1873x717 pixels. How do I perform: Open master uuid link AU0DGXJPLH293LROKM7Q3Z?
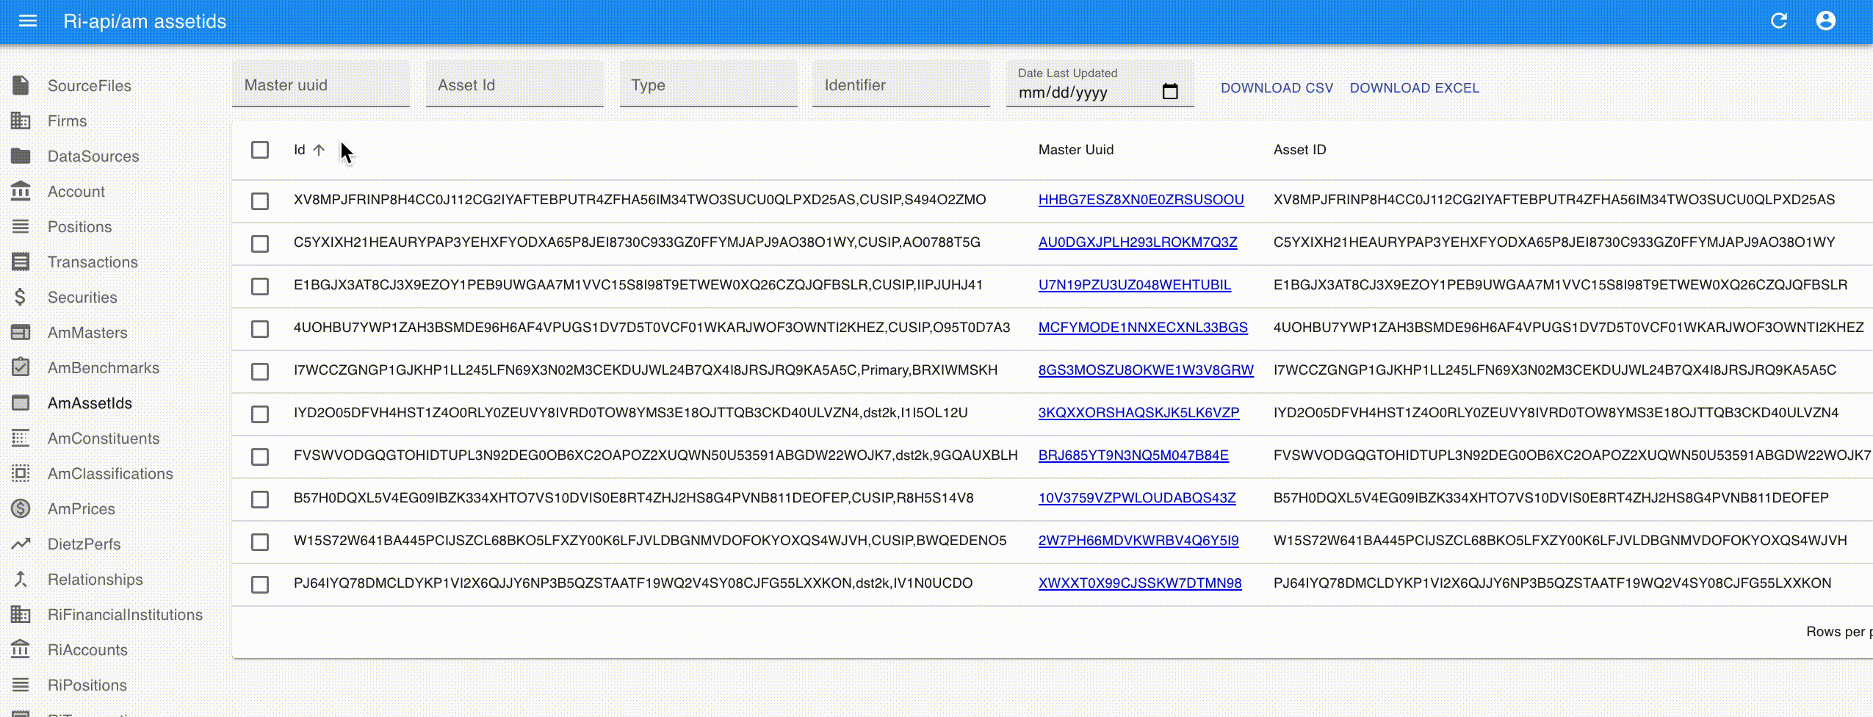[x=1138, y=242]
